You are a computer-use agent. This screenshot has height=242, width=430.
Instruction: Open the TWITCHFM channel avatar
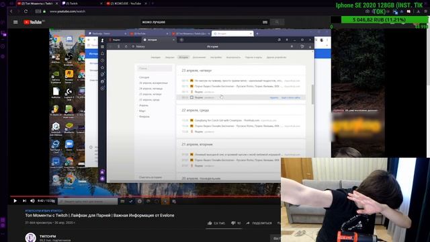click(30, 237)
